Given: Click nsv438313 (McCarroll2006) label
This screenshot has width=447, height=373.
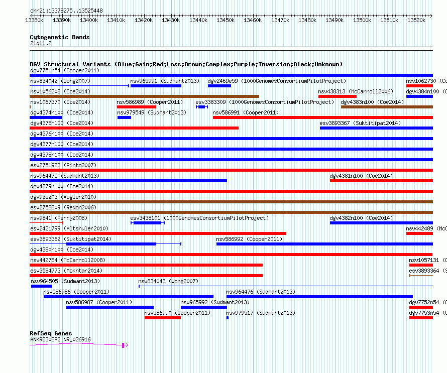Looking at the screenshot, I should tap(356, 91).
